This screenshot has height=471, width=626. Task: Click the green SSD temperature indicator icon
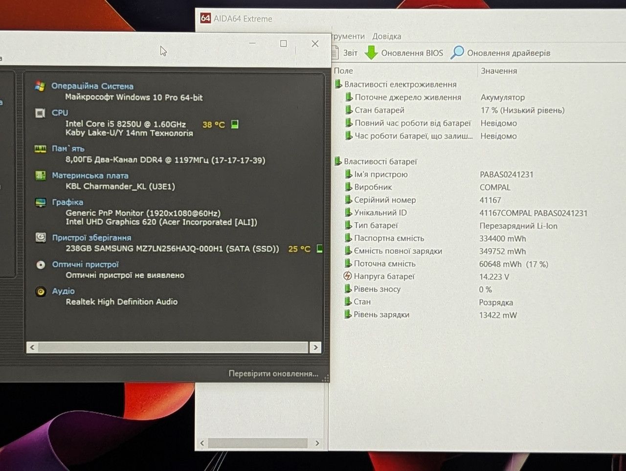(x=319, y=248)
